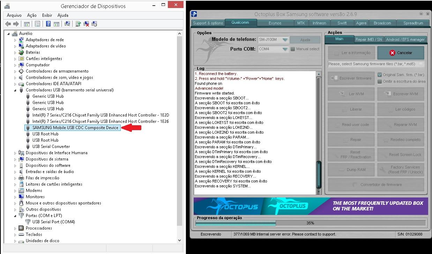Click the blue Help question mark icon
The height and width of the screenshot is (254, 432).
pyautogui.click(x=49, y=24)
